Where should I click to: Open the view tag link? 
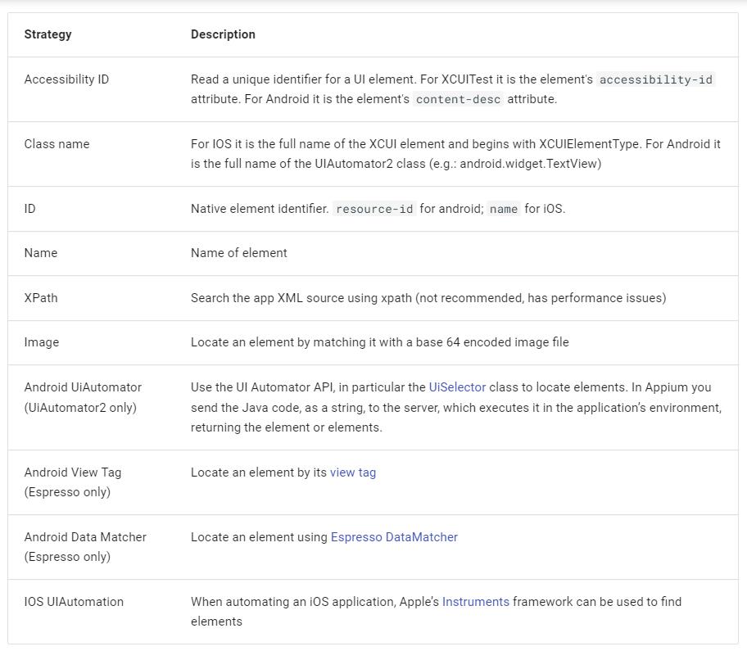click(x=353, y=472)
